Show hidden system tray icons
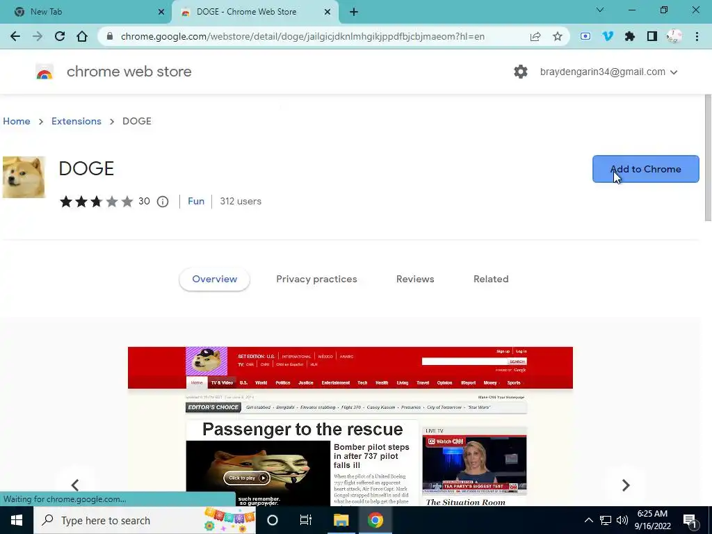 point(588,520)
